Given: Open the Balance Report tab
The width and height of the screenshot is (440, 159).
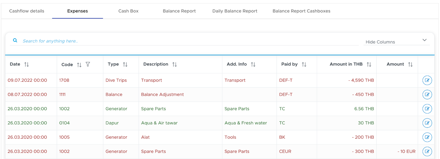Looking at the screenshot, I should click(x=179, y=11).
